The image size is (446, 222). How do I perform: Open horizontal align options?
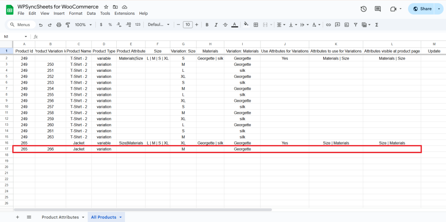pos(281,25)
